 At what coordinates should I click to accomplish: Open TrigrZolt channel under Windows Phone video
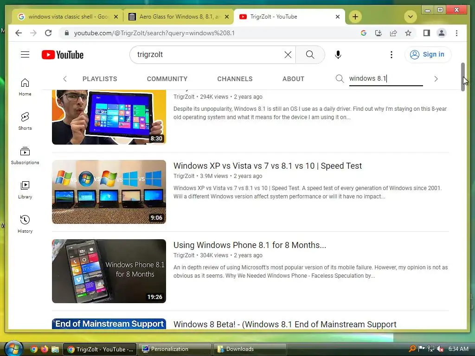(x=184, y=255)
